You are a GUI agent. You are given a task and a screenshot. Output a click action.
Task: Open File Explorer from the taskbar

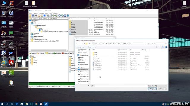pos(26,104)
